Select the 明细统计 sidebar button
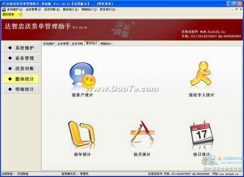Image resolution: width=244 pixels, height=177 pixels. pos(21,89)
